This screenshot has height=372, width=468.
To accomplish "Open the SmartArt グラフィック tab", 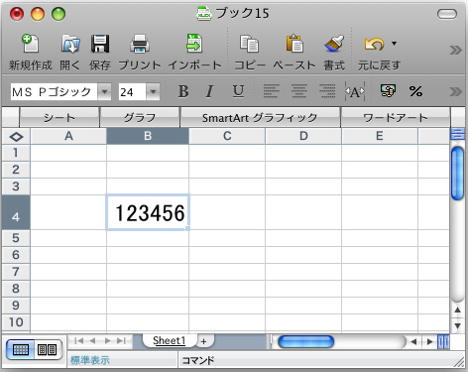I will click(x=260, y=117).
